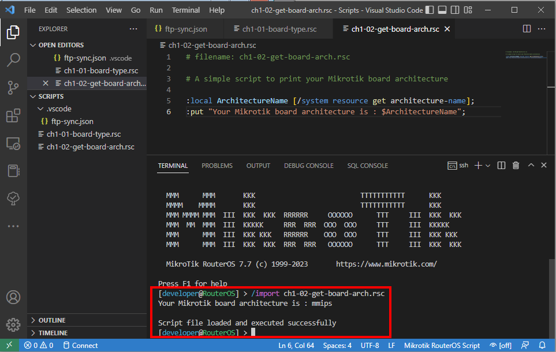Open the Source Control view
The width and height of the screenshot is (556, 352).
[13, 88]
